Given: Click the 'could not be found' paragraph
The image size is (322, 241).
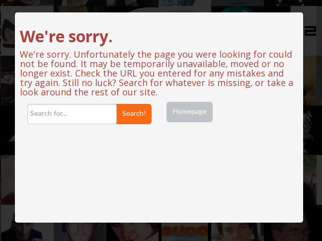Looking at the screenshot, I should coord(157,73).
